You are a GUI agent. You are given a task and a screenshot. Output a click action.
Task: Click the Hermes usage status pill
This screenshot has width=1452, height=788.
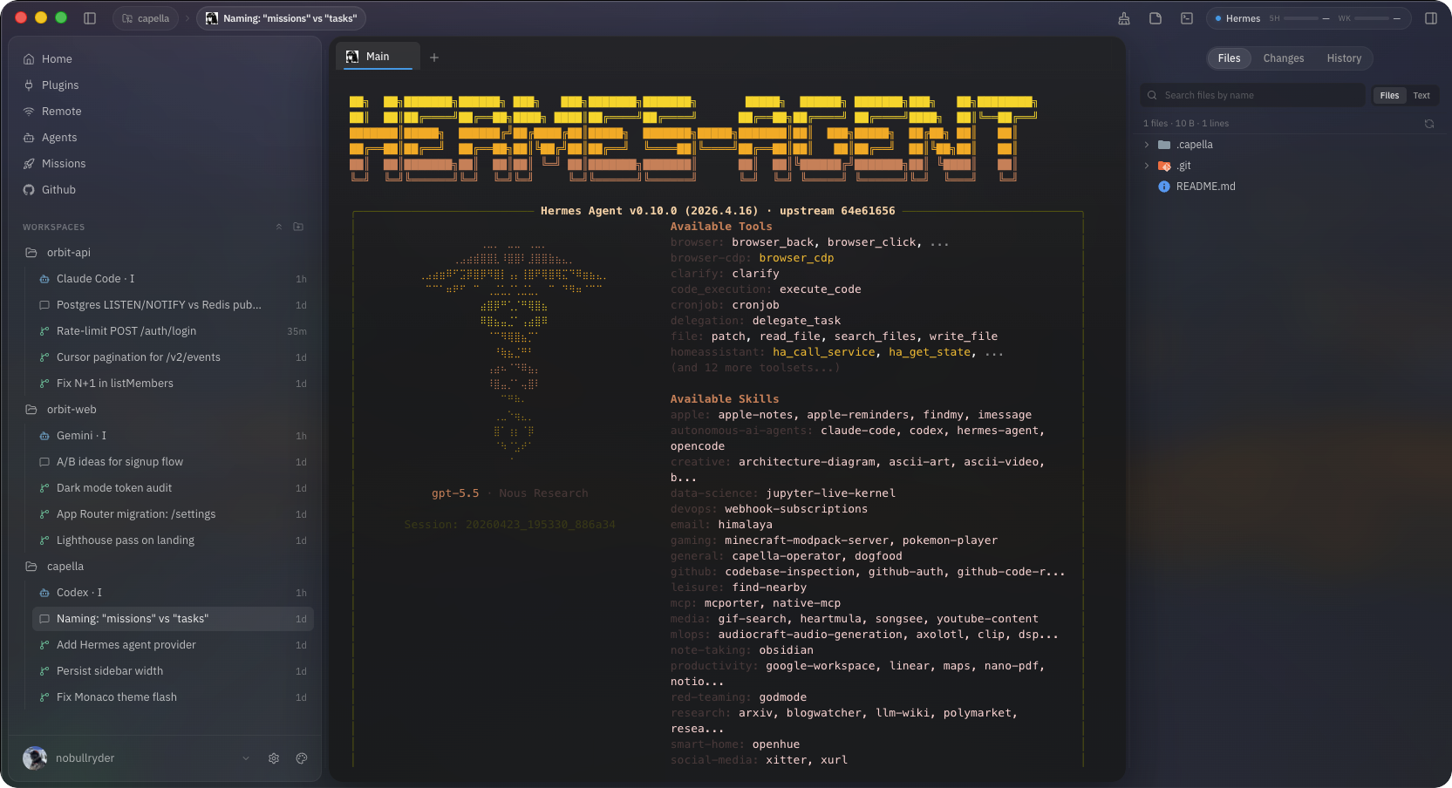(x=1308, y=18)
